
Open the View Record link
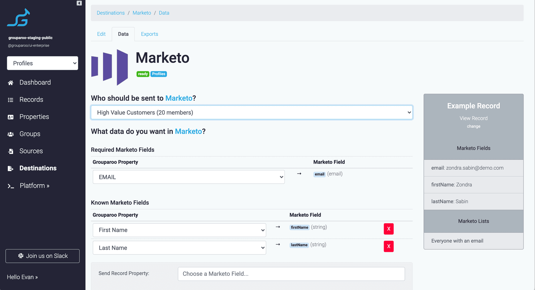(x=473, y=118)
